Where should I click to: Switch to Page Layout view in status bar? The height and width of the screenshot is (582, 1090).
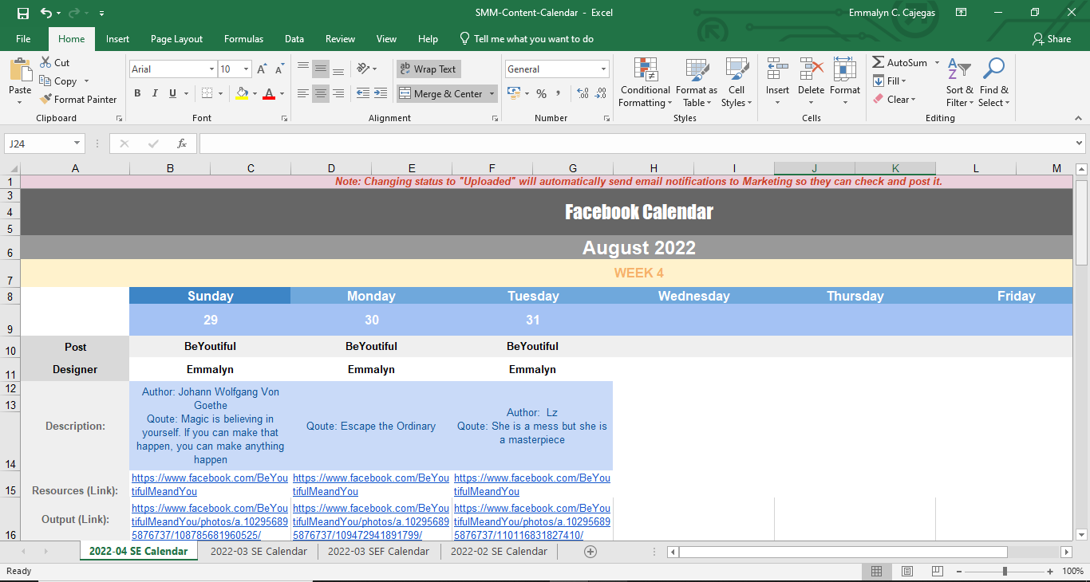907,571
